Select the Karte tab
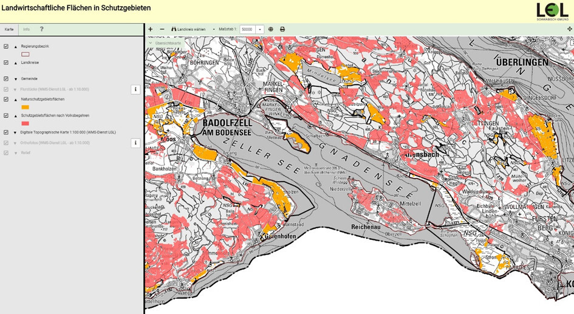The image size is (574, 314). tap(9, 29)
